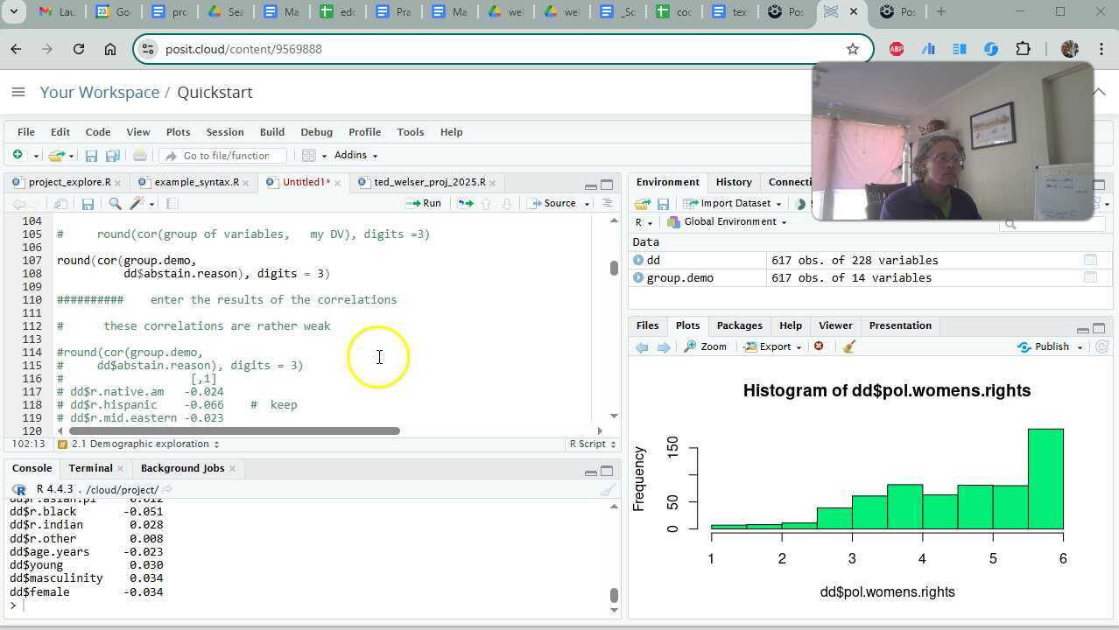
Task: Click the New File green plus icon
Action: point(17,155)
